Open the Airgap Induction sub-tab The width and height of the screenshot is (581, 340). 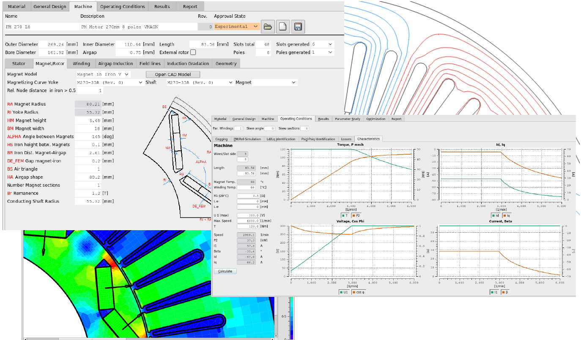pyautogui.click(x=115, y=63)
